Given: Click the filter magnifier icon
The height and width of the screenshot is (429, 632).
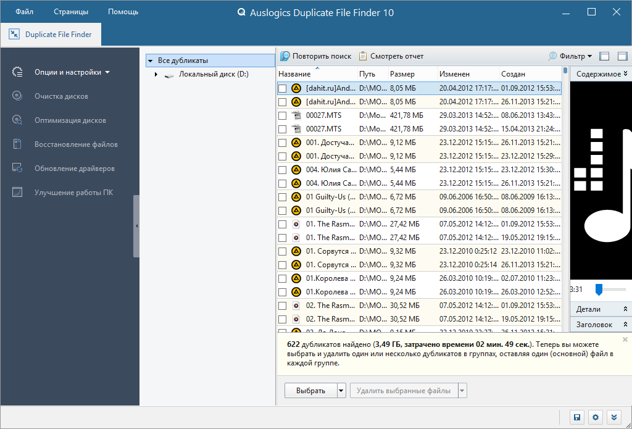Looking at the screenshot, I should [552, 56].
